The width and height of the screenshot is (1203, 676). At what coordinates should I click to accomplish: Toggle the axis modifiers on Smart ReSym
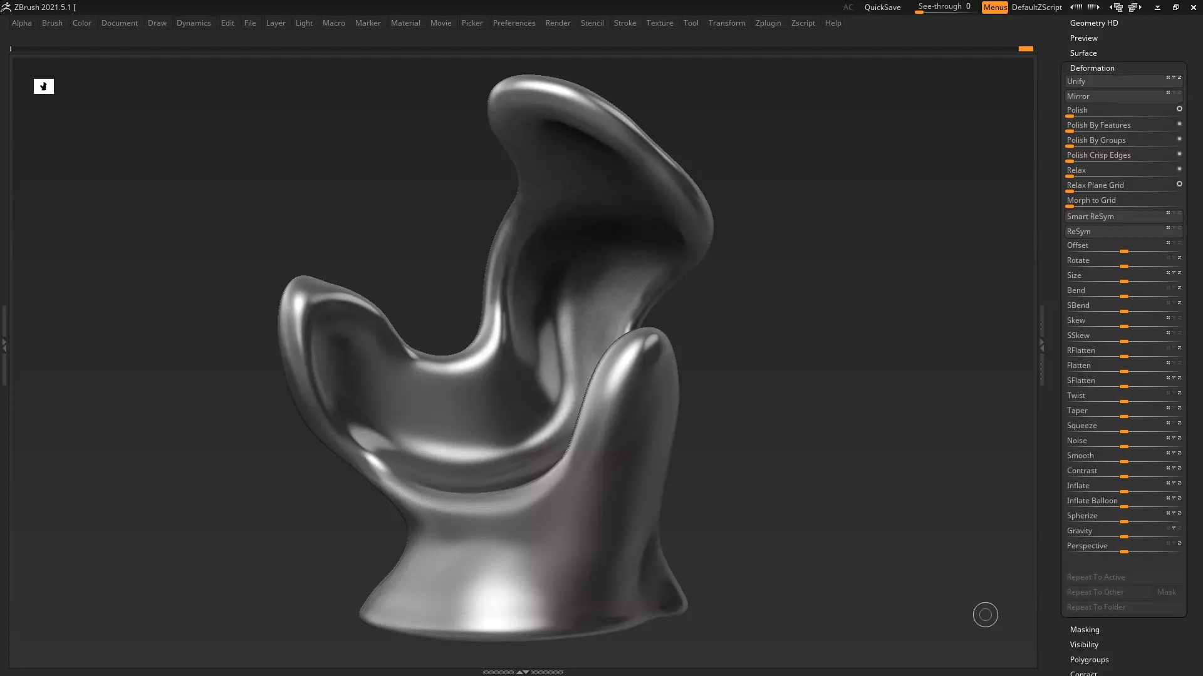[1174, 213]
